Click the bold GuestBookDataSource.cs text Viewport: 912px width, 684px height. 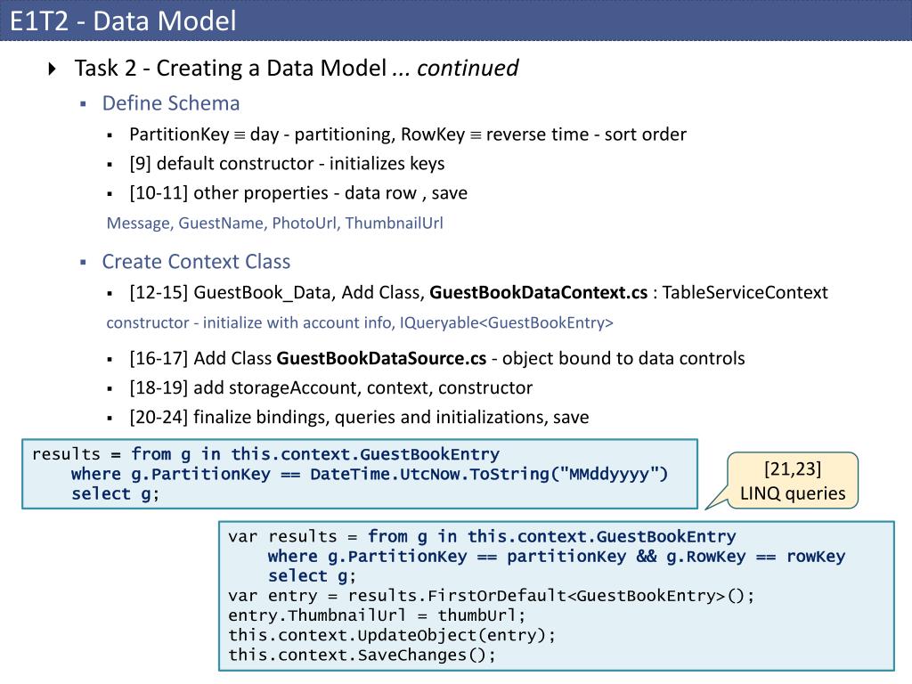pyautogui.click(x=381, y=358)
